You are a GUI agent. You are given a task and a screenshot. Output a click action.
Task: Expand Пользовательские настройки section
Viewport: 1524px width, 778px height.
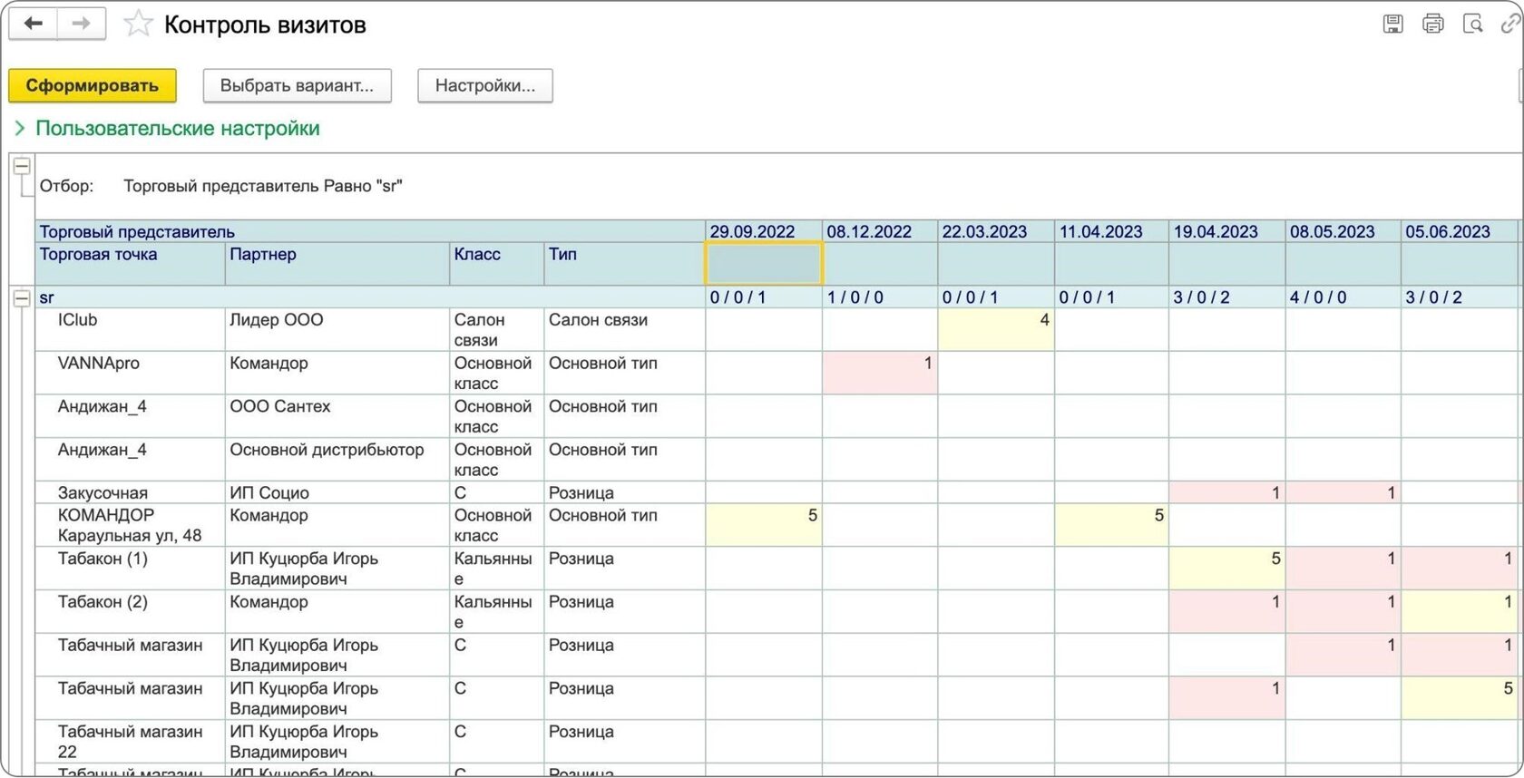coord(168,129)
